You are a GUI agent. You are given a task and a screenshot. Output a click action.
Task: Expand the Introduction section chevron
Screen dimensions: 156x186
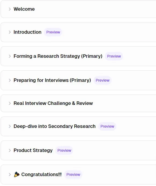coord(10,32)
